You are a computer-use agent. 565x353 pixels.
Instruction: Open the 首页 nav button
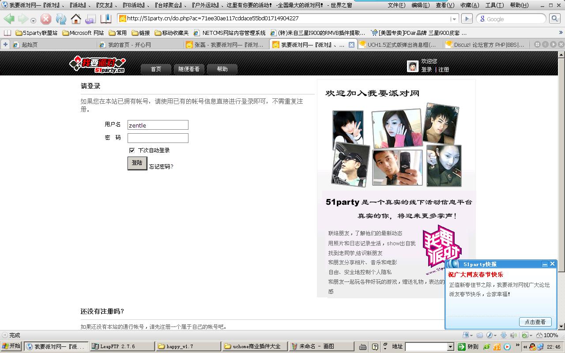[x=156, y=69]
